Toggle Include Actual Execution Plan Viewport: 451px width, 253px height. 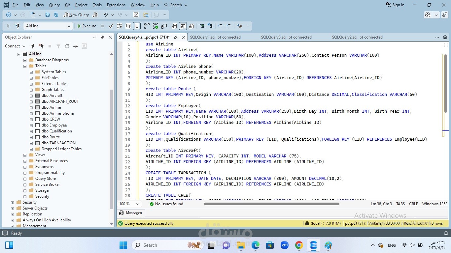coord(147,26)
